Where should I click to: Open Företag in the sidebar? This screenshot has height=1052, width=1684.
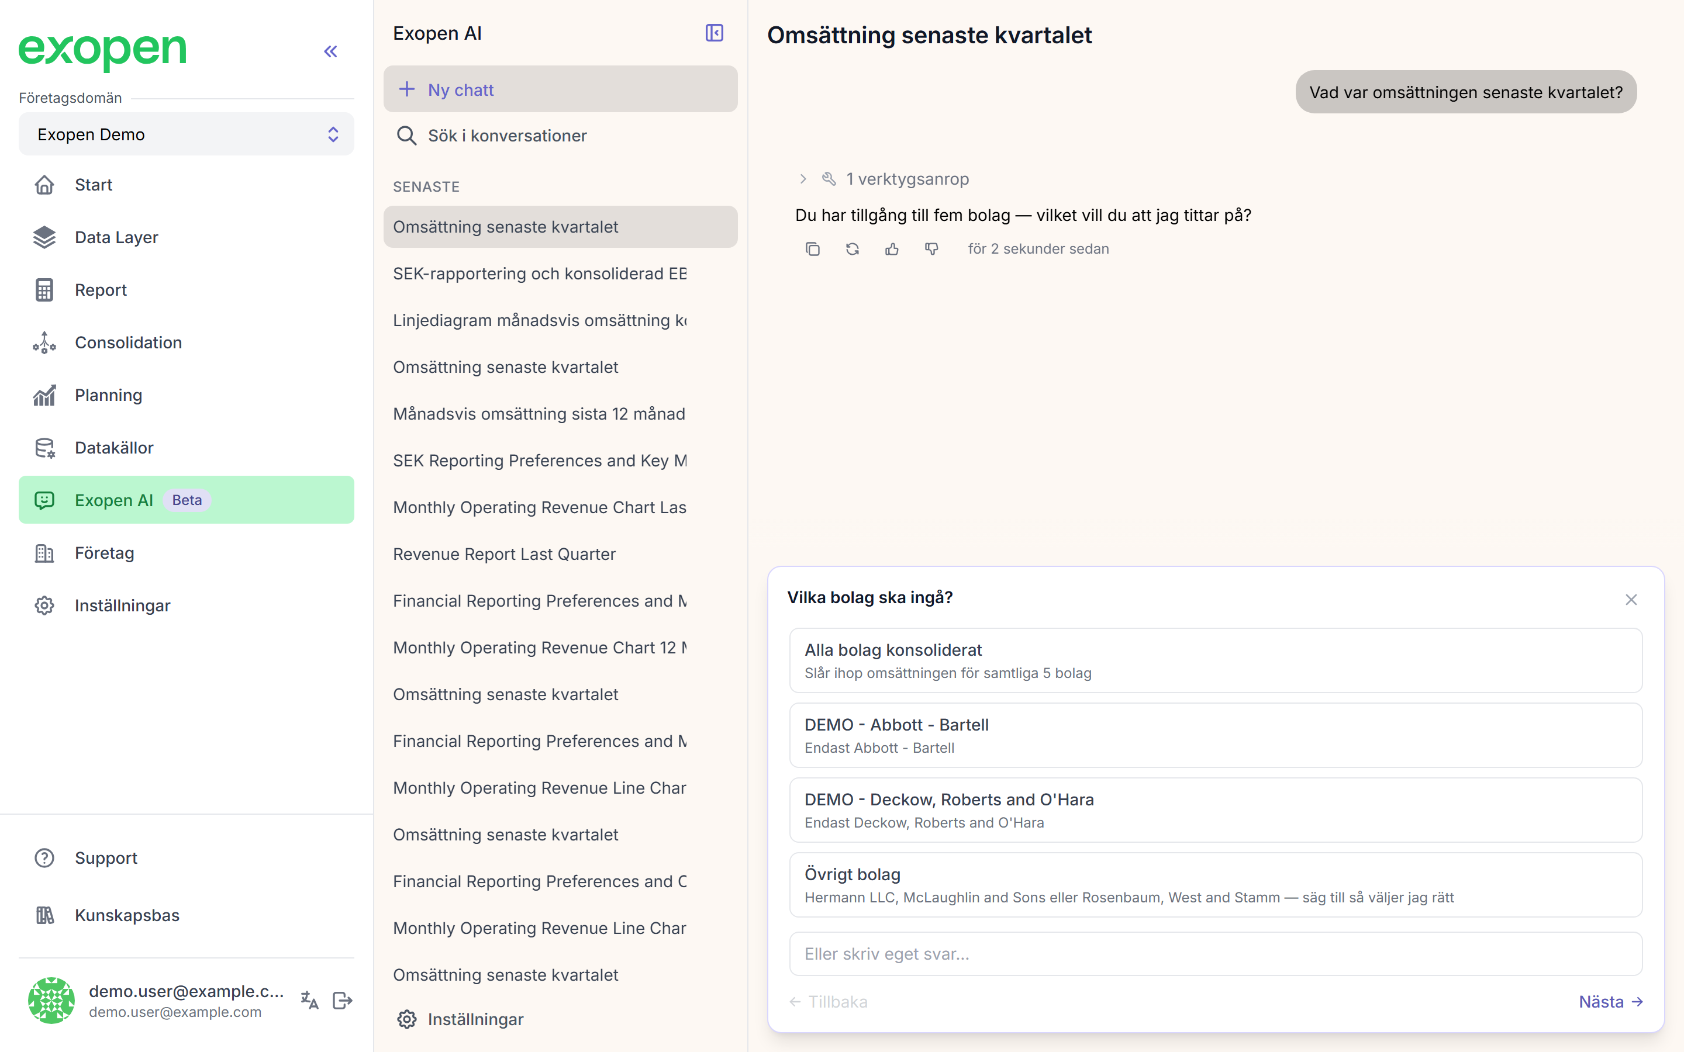187,553
